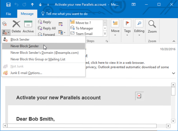Go to next item with down arrow
The height and width of the screenshot is (131, 178).
40,5
